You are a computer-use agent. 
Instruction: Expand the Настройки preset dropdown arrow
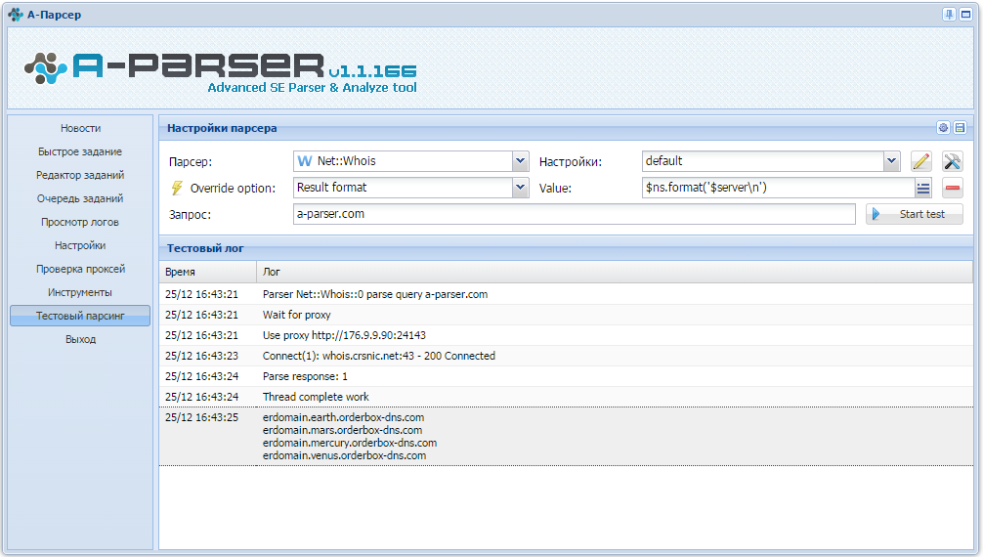click(891, 161)
